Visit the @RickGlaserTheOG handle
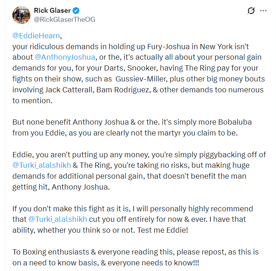 65,20
